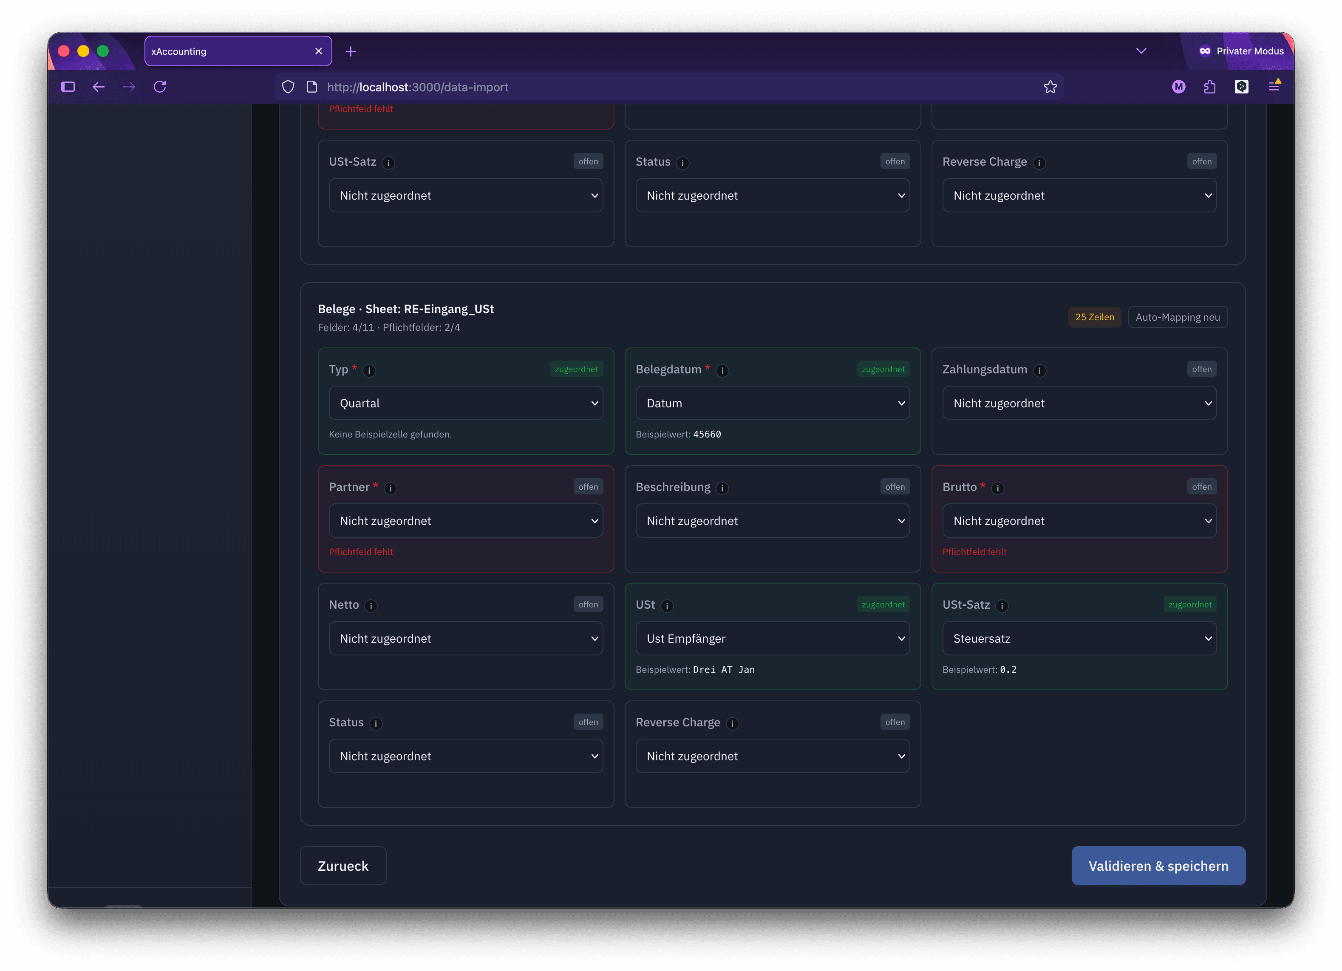Expand the USt-Satz dropdown showing Steuersatz
1342x971 pixels.
click(1079, 639)
